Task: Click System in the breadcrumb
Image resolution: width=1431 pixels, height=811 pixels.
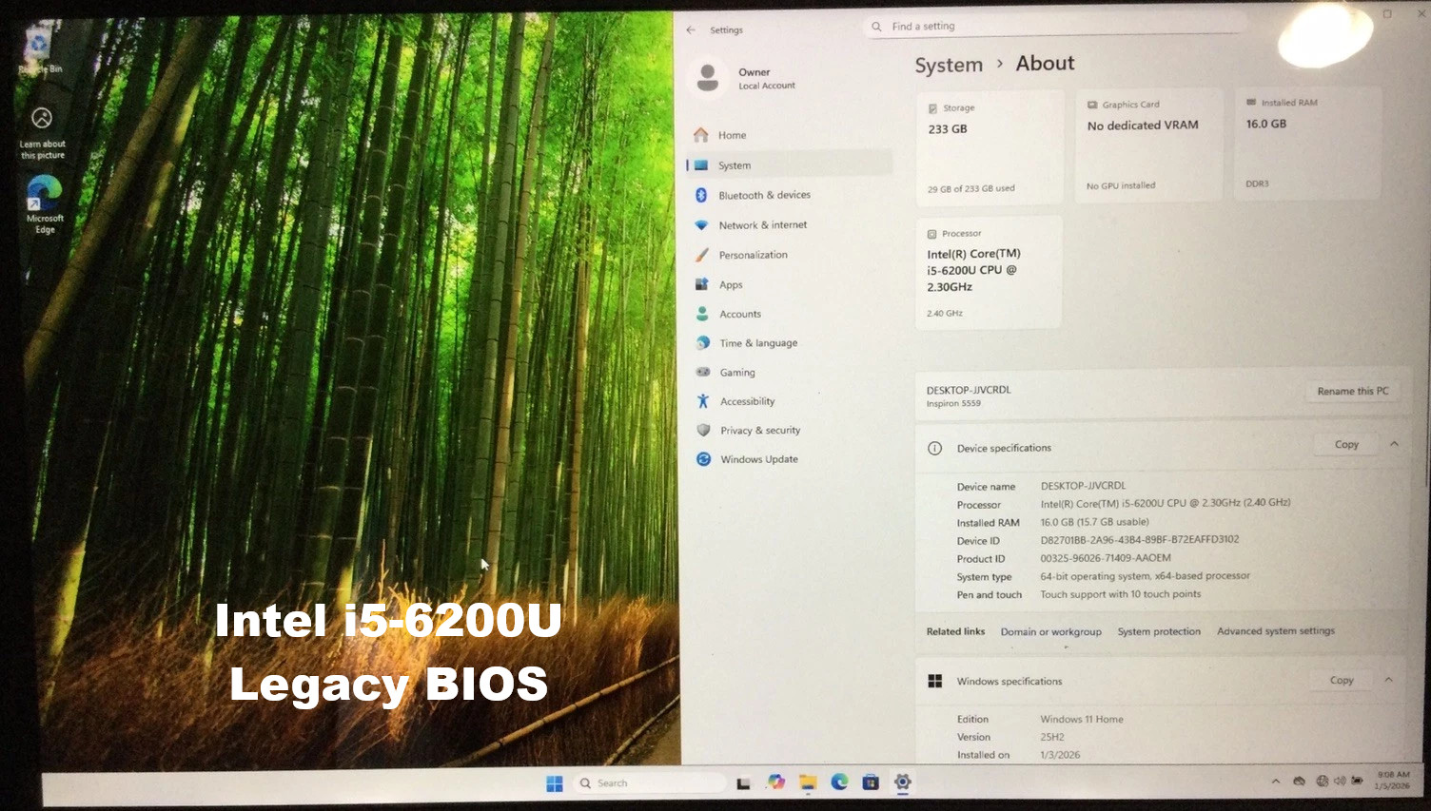Action: tap(949, 66)
